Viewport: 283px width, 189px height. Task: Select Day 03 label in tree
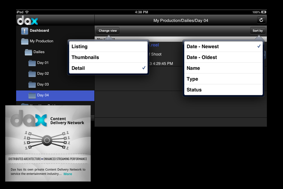[x=43, y=84]
